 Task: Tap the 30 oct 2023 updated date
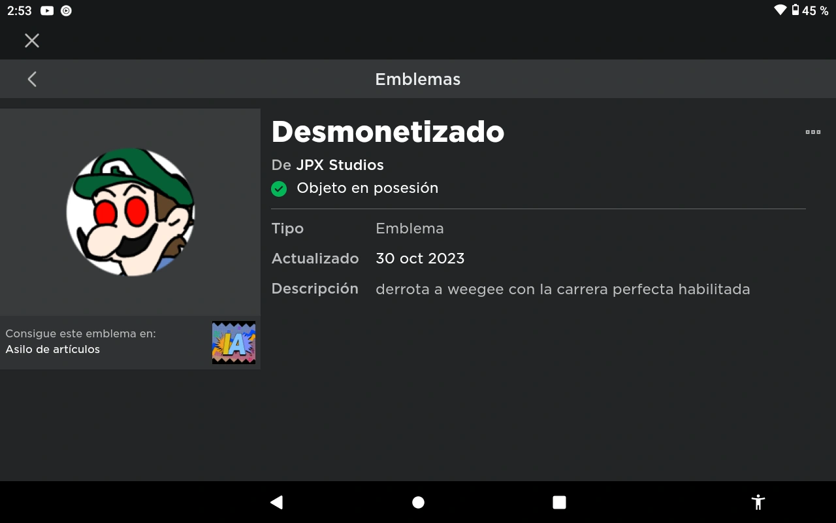click(x=420, y=258)
